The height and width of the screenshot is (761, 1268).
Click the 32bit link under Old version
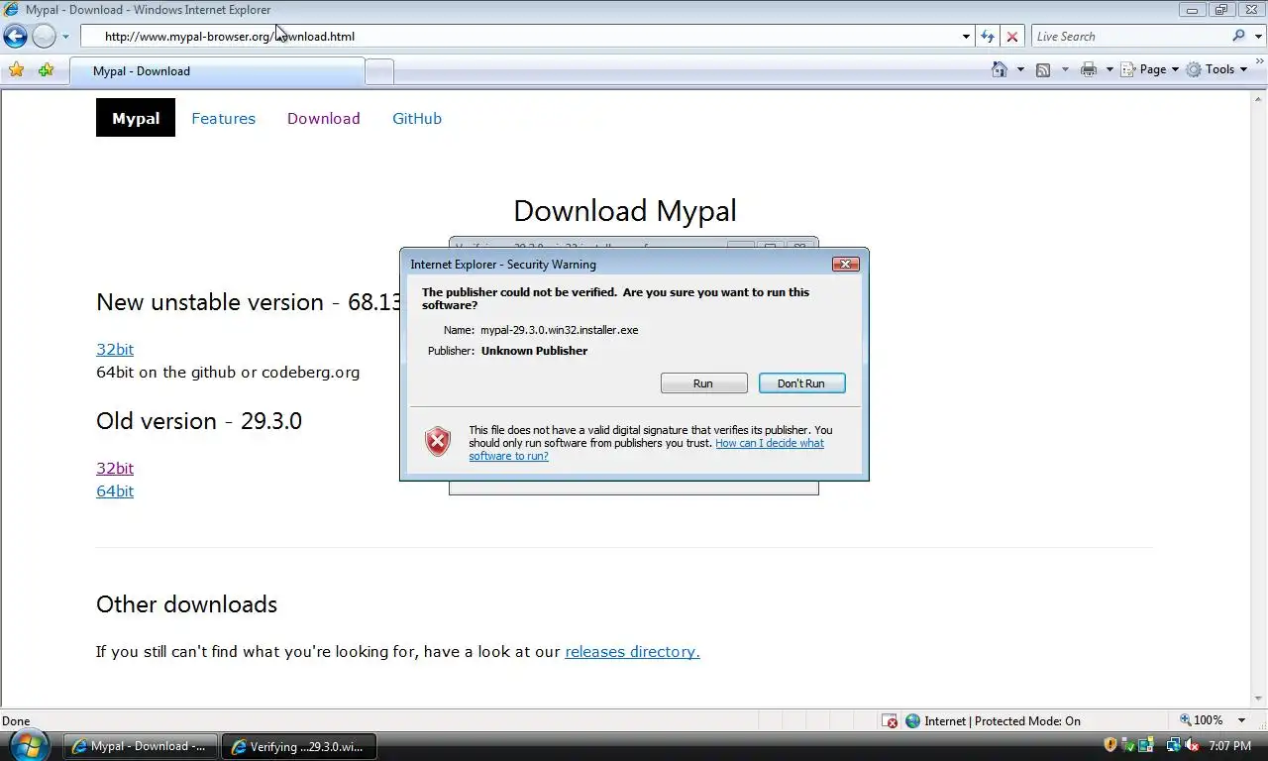[x=115, y=468]
